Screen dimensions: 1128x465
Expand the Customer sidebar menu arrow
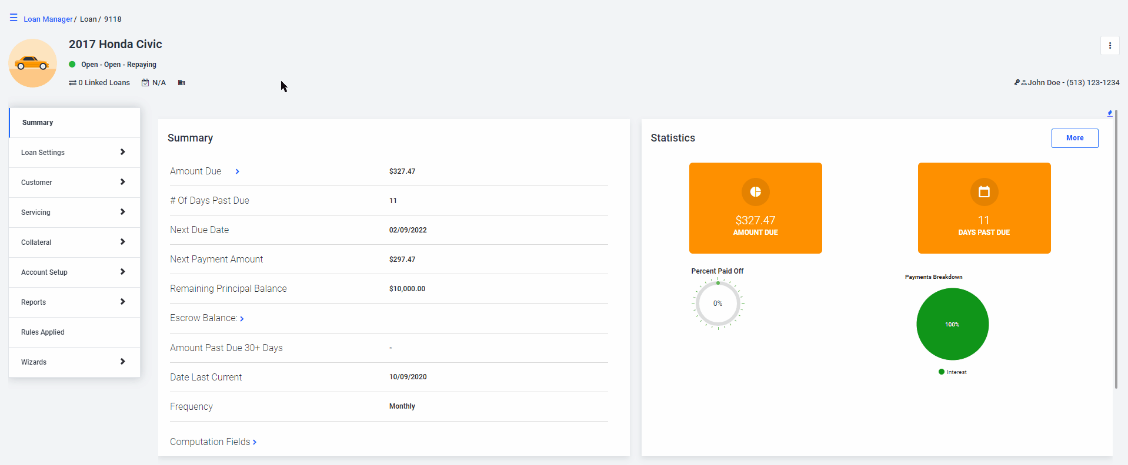[x=122, y=182]
